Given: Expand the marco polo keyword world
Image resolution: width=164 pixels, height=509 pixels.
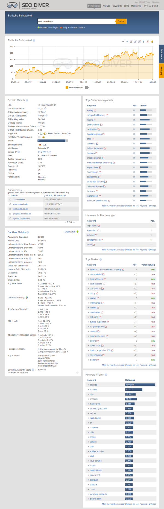Looking at the screenshot, I should (x=88, y=404).
